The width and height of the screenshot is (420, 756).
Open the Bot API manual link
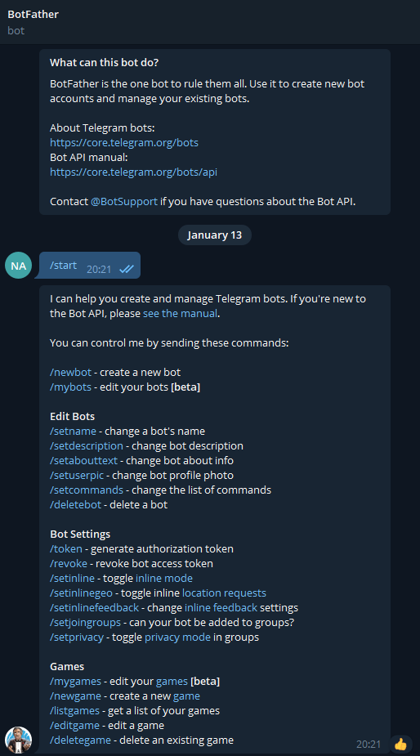(133, 172)
